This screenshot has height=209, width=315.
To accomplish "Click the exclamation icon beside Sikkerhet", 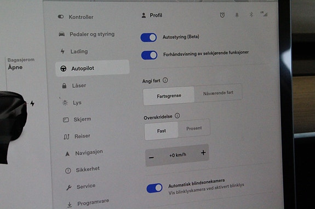I will [68, 171].
